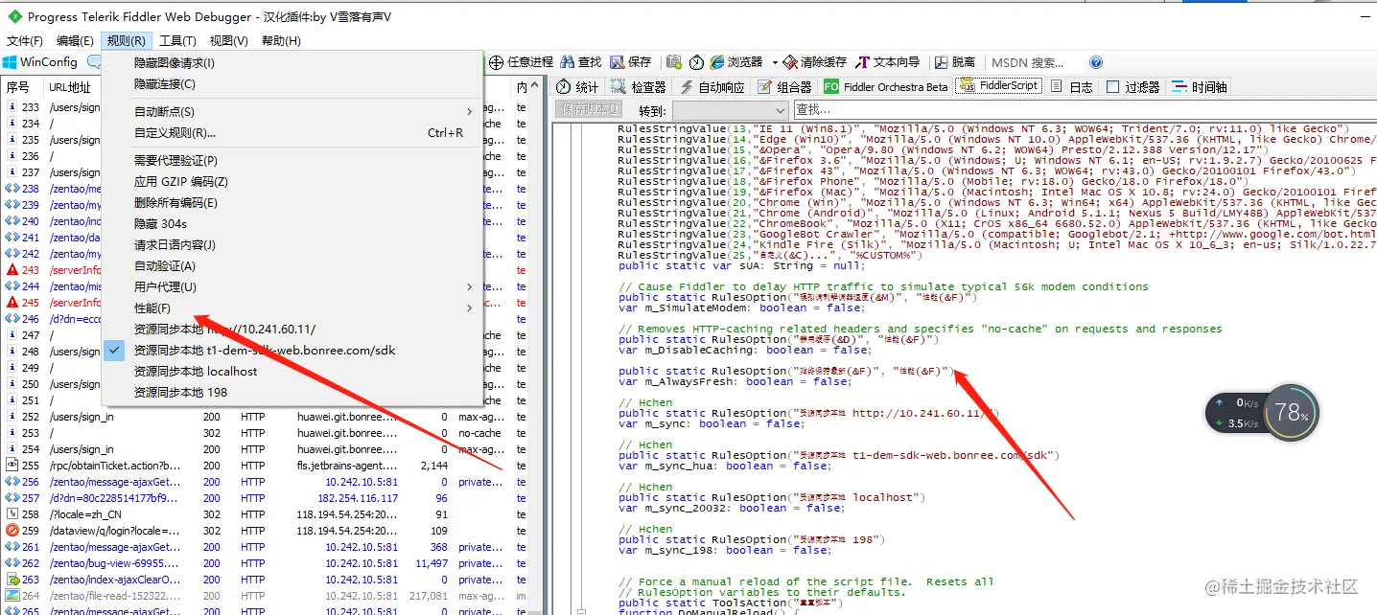
Task: Open the Filters (过滤器) tab
Action: 1132,87
